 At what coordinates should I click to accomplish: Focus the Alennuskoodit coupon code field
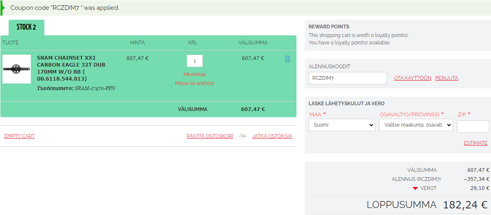[347, 78]
